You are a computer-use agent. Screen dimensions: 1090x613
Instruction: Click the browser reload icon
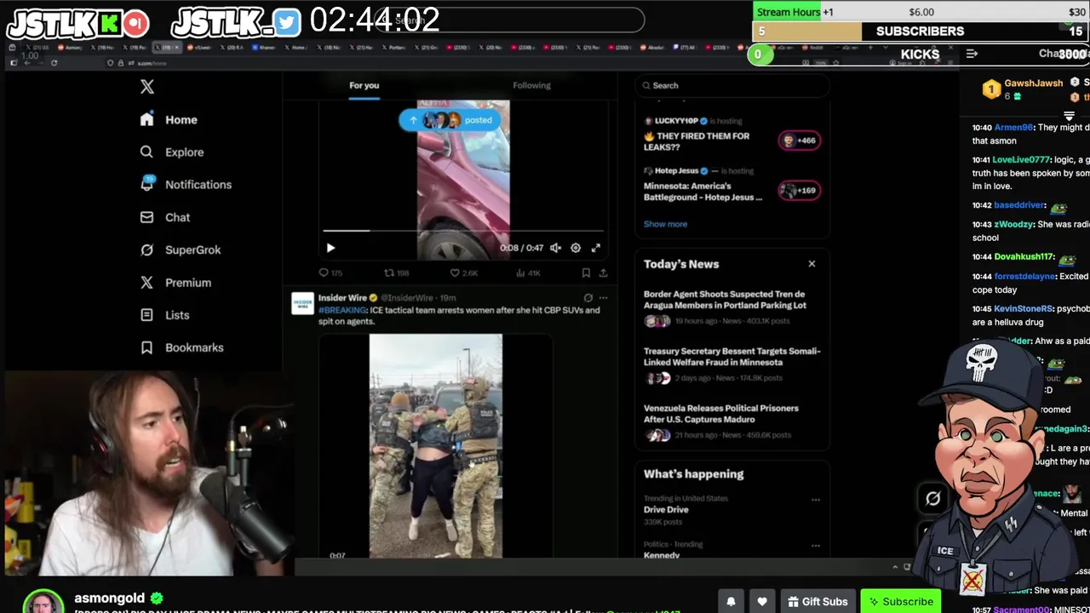coord(54,63)
